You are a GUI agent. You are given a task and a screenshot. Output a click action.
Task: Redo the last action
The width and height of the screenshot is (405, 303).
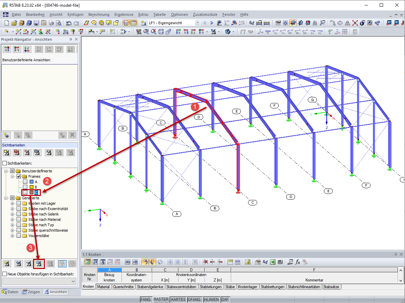click(76, 23)
